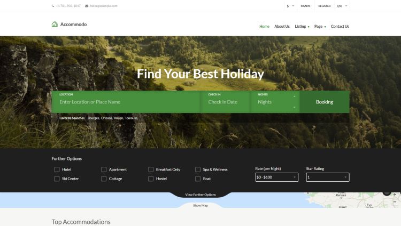This screenshot has height=226, width=401.
Task: Increase nights with the up arrow
Action: click(295, 96)
